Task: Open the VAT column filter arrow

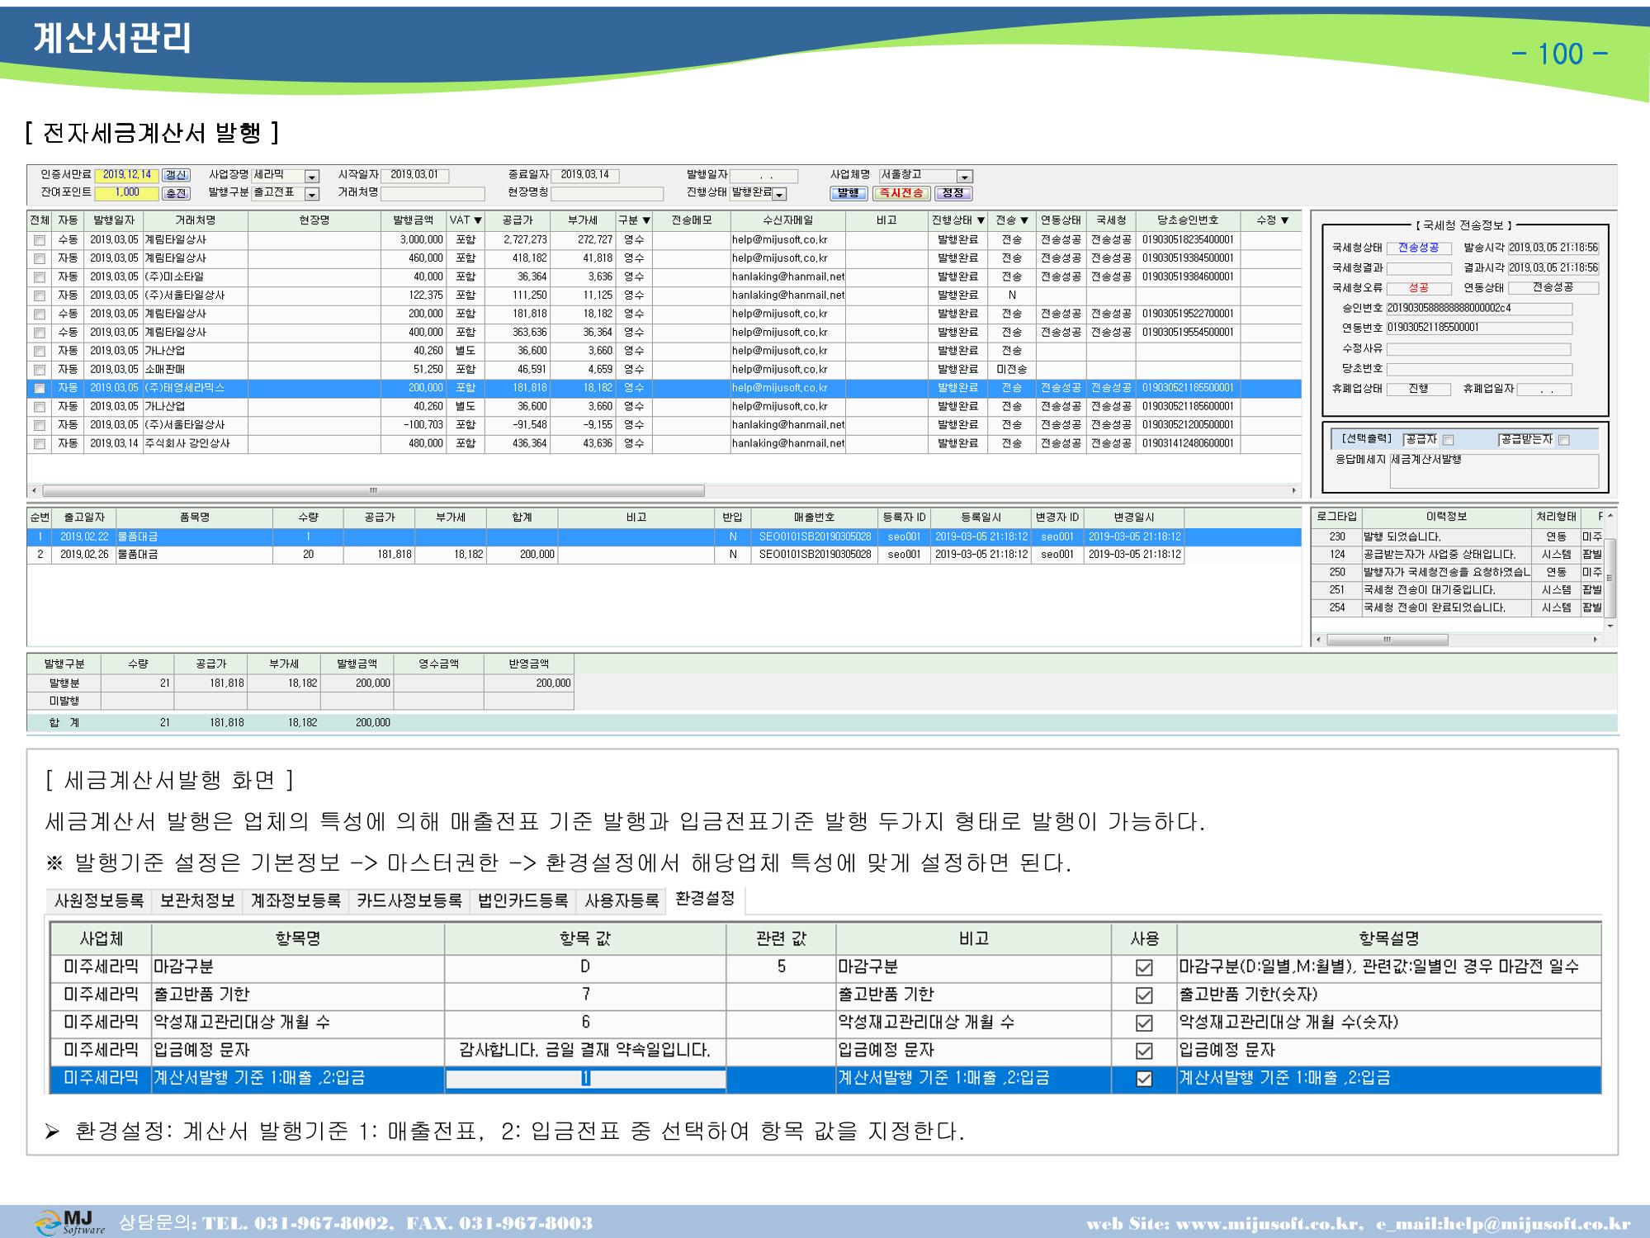Action: point(478,220)
